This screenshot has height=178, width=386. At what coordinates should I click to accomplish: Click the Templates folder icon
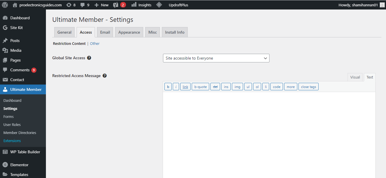[5, 175]
